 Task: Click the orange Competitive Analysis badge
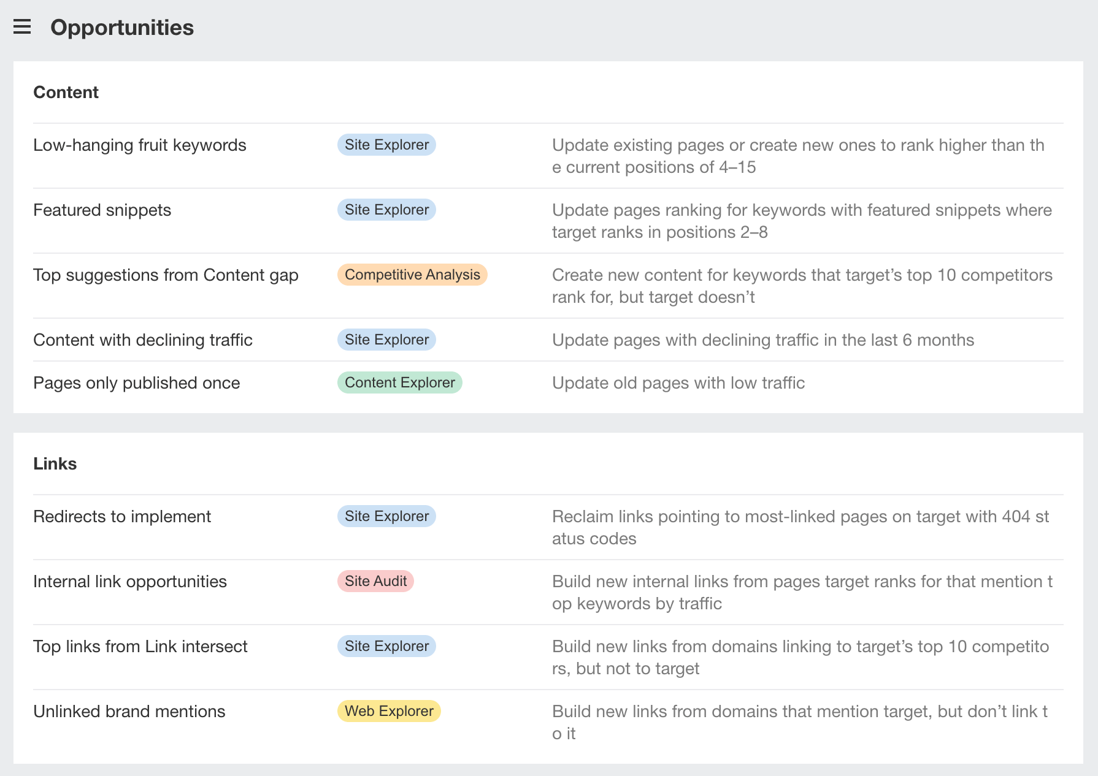412,275
